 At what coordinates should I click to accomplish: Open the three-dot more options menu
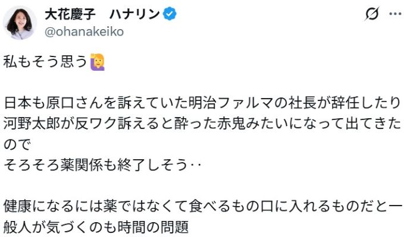395,14
